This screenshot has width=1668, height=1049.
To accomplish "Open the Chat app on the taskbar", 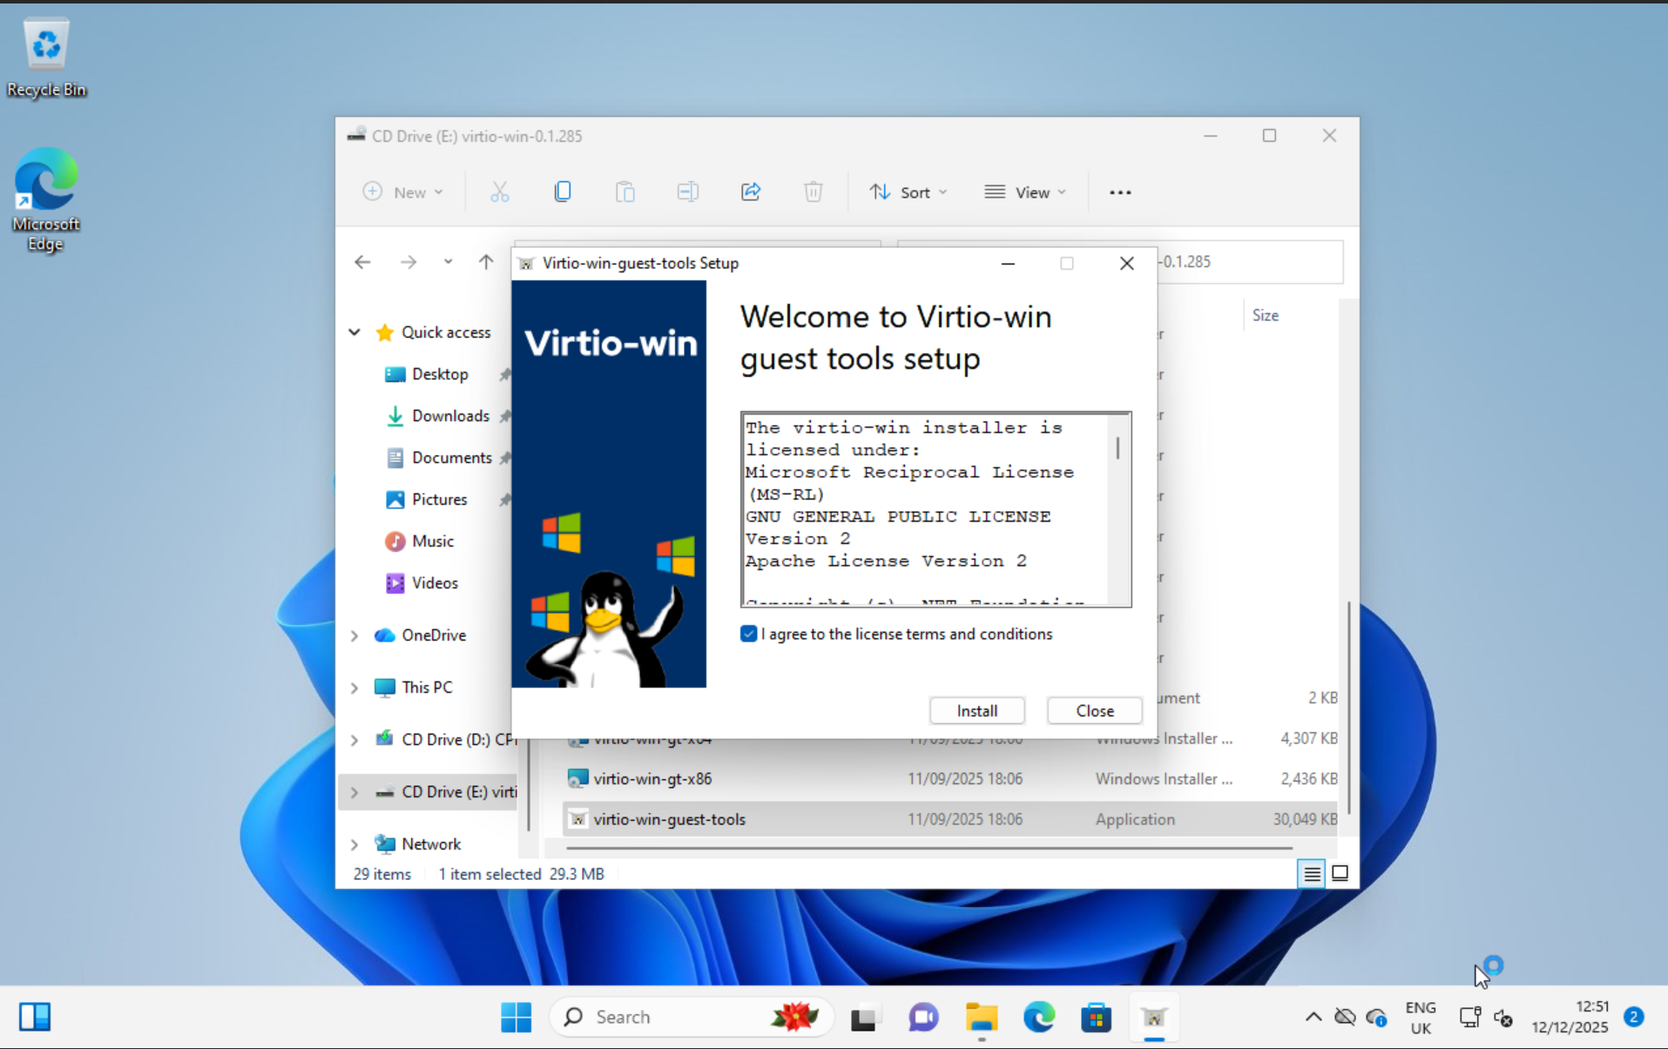I will pos(922,1017).
